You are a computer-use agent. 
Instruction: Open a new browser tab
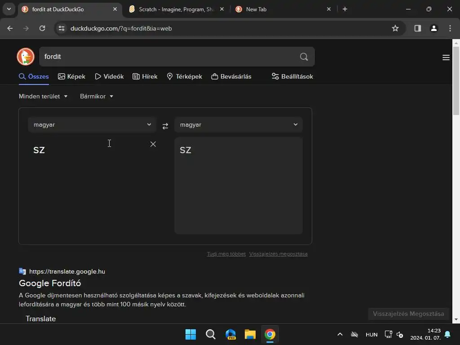pos(345,9)
